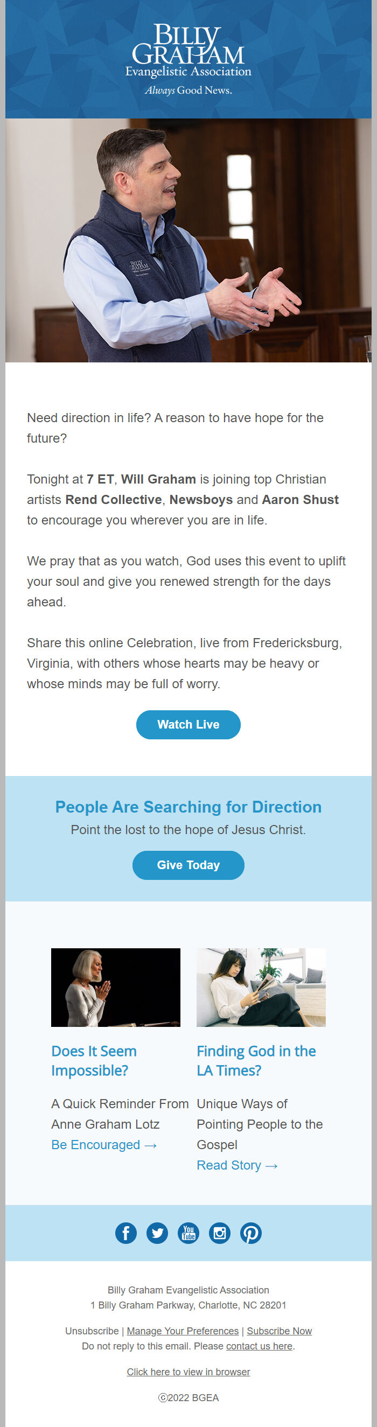
Task: Open the Facebook social icon
Action: click(126, 1233)
